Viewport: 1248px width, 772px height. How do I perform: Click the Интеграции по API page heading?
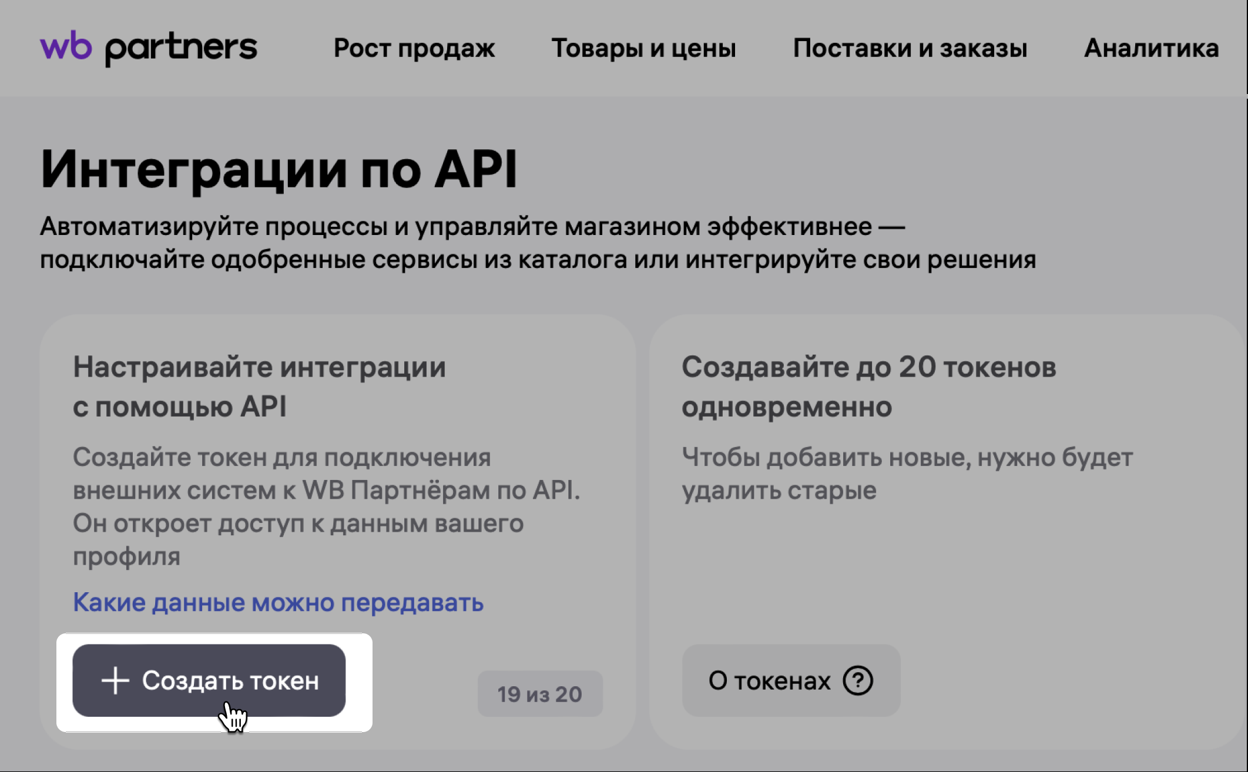coord(279,169)
